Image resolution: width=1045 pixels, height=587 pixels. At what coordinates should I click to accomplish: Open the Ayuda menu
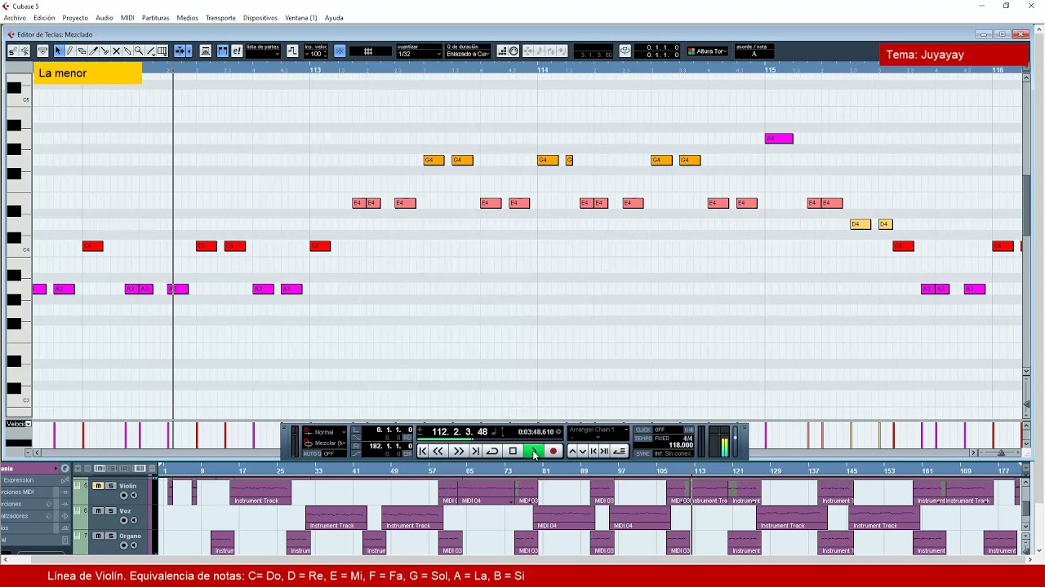[x=334, y=18]
